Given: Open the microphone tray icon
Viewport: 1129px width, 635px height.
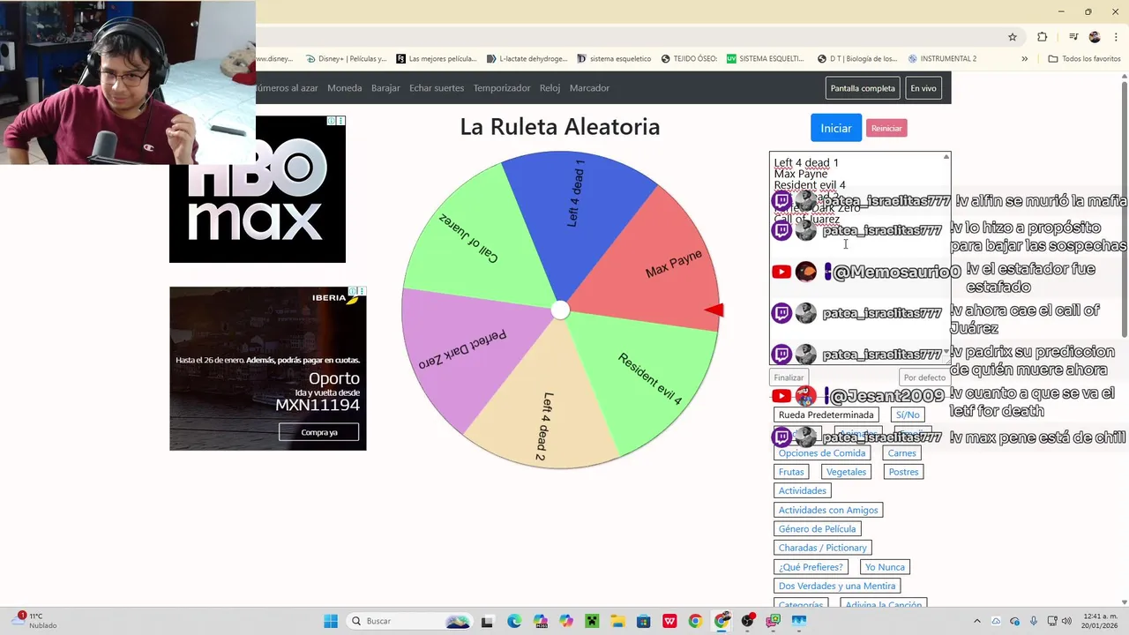Looking at the screenshot, I should [x=1034, y=621].
